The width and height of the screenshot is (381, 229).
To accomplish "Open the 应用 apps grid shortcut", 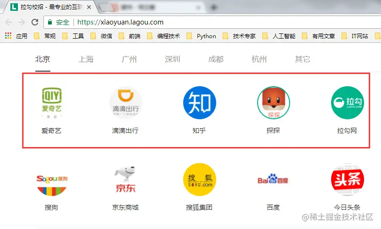I will point(16,36).
